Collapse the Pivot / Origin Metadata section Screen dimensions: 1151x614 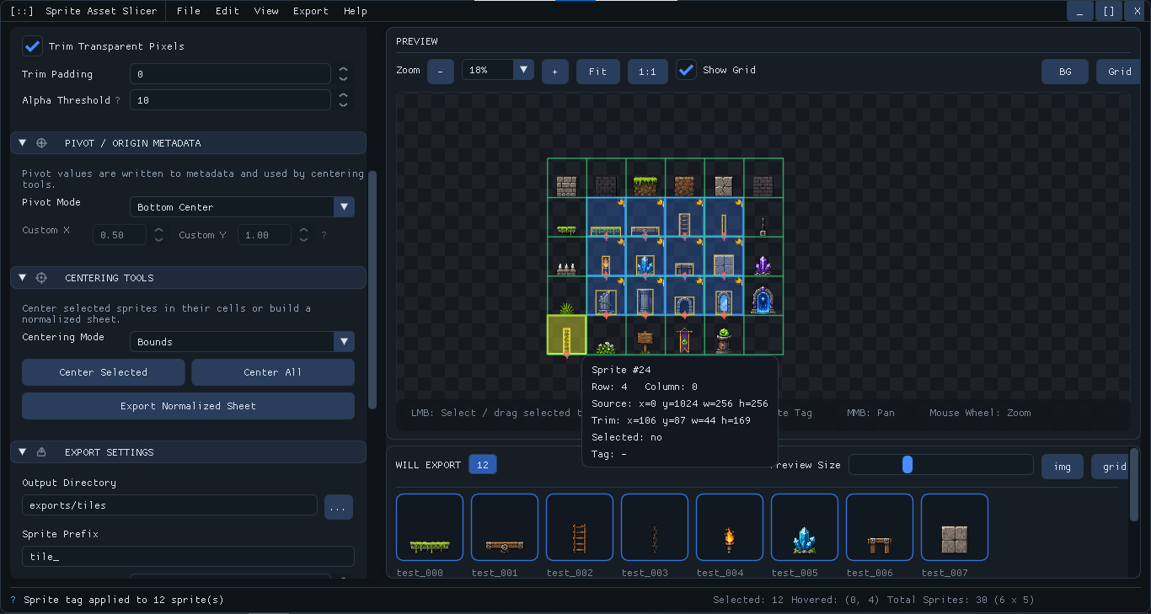point(23,143)
